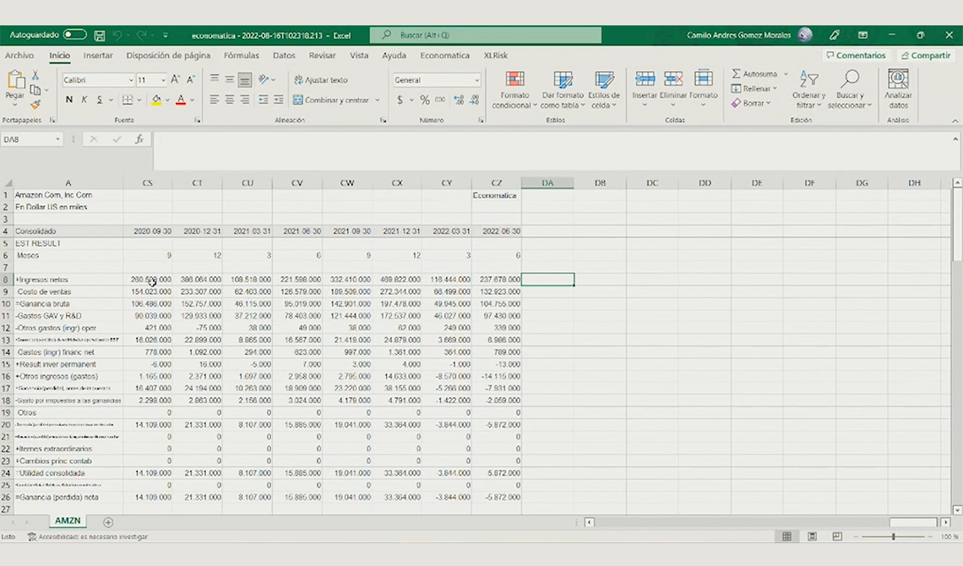The height and width of the screenshot is (566, 963).
Task: Open Estilos de celda gallery
Action: (x=604, y=90)
